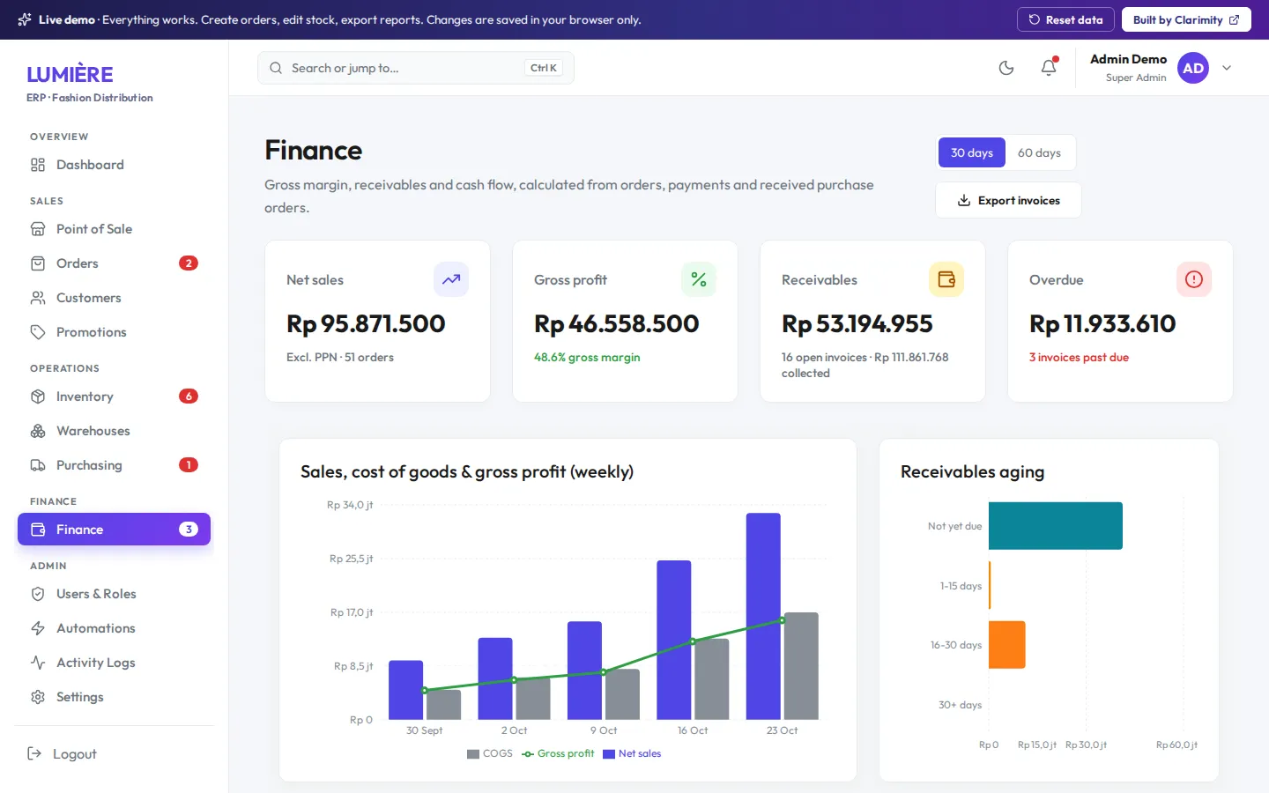
Task: Select the 30 days range
Action: coord(972,152)
